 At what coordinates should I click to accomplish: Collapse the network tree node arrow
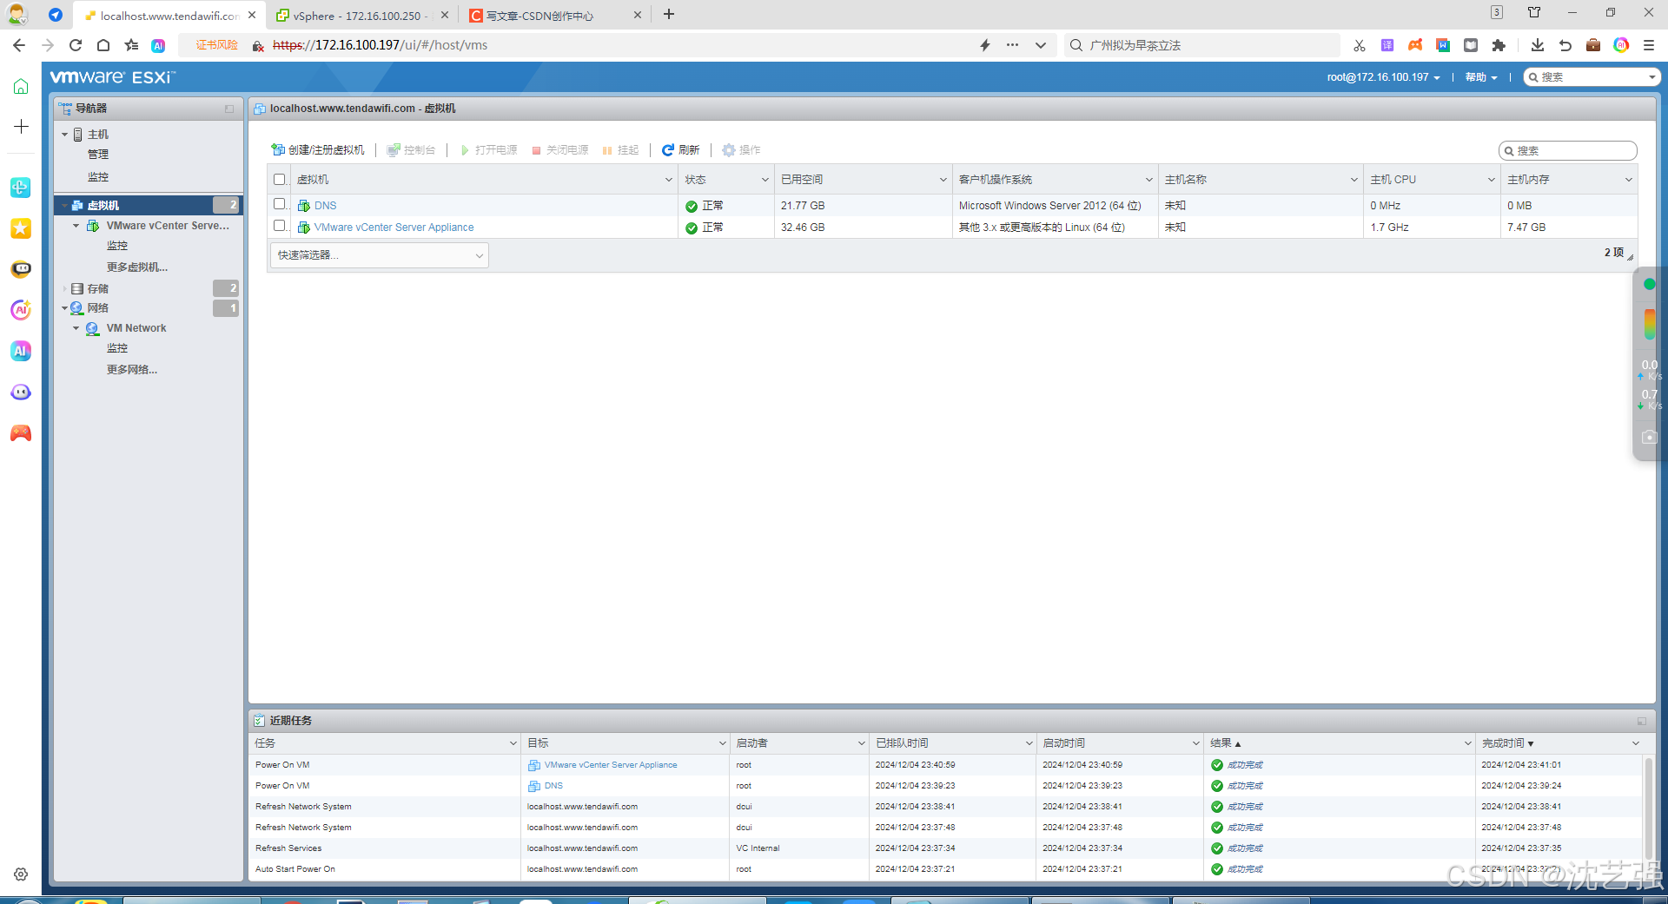(x=65, y=308)
